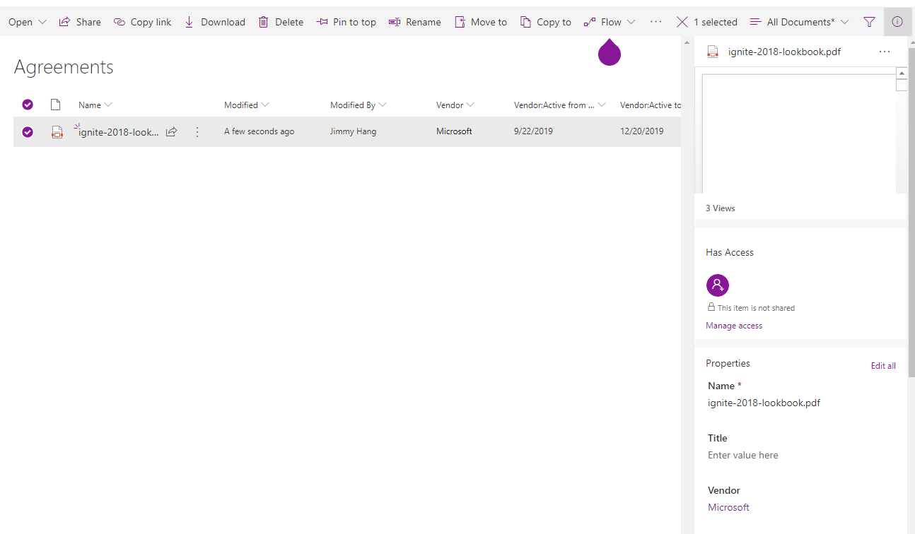Toggle select all items checkbox in header
Viewport: 915px width, 534px height.
point(28,105)
